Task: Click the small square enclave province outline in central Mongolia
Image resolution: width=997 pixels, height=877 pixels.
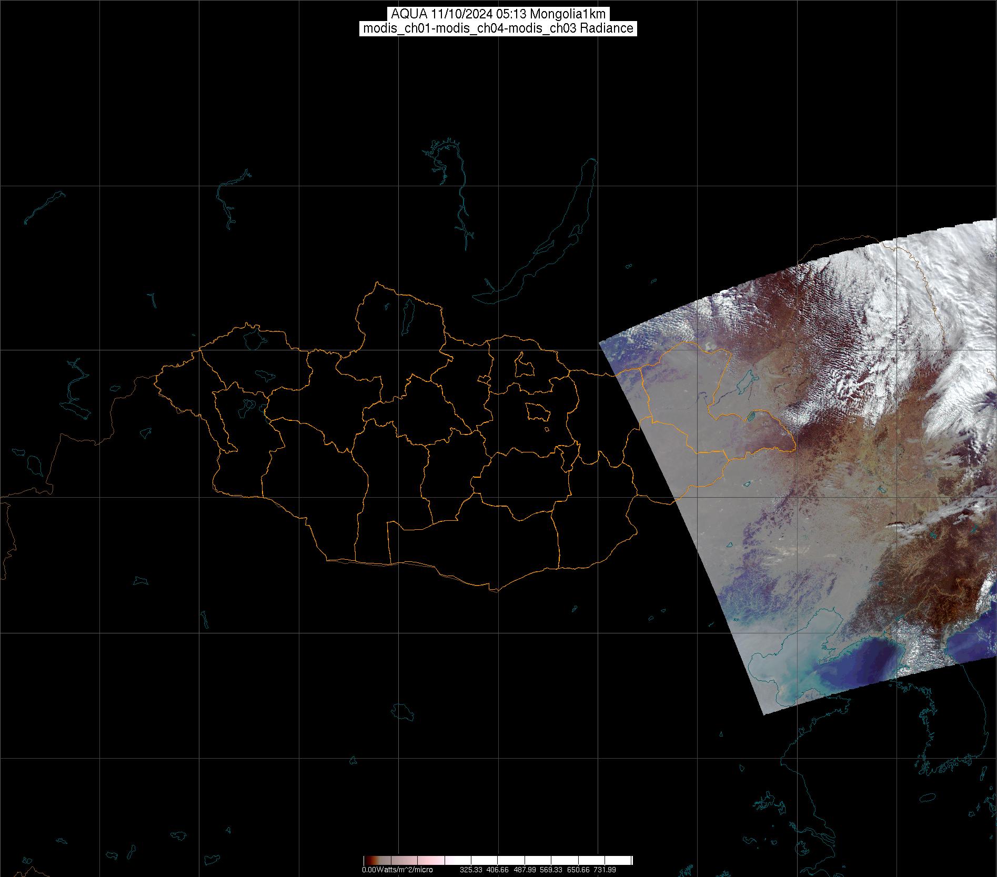Action: (537, 411)
